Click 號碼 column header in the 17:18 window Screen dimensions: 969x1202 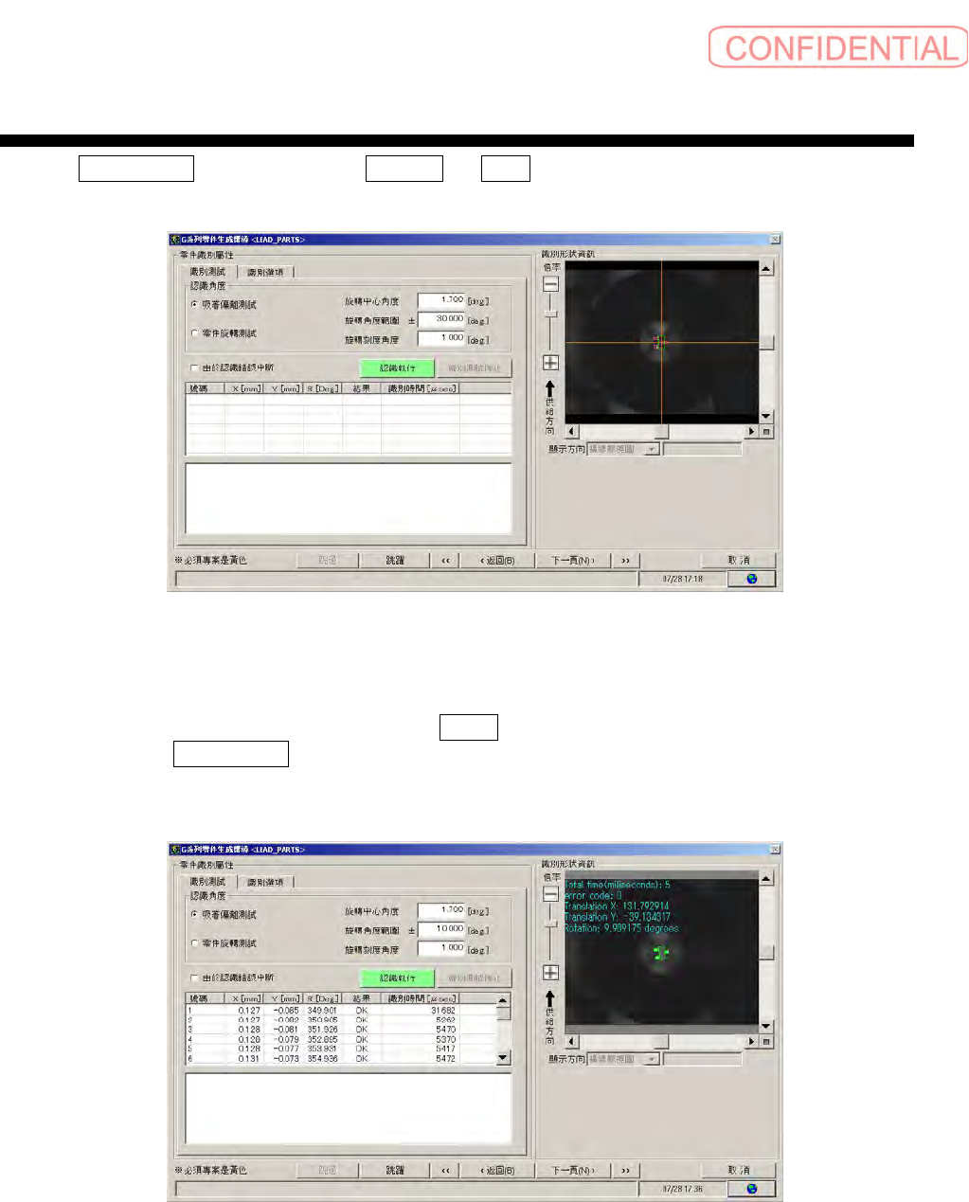click(206, 389)
